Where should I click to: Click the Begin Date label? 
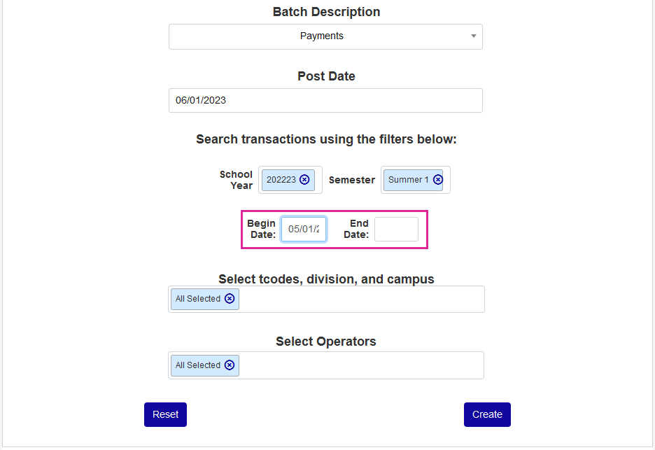[x=262, y=229]
